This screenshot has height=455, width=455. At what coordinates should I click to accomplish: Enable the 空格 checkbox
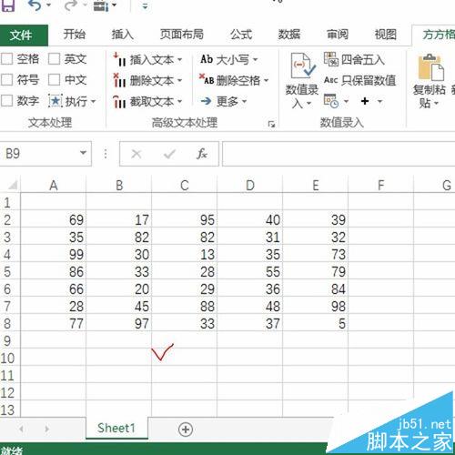tap(6, 59)
